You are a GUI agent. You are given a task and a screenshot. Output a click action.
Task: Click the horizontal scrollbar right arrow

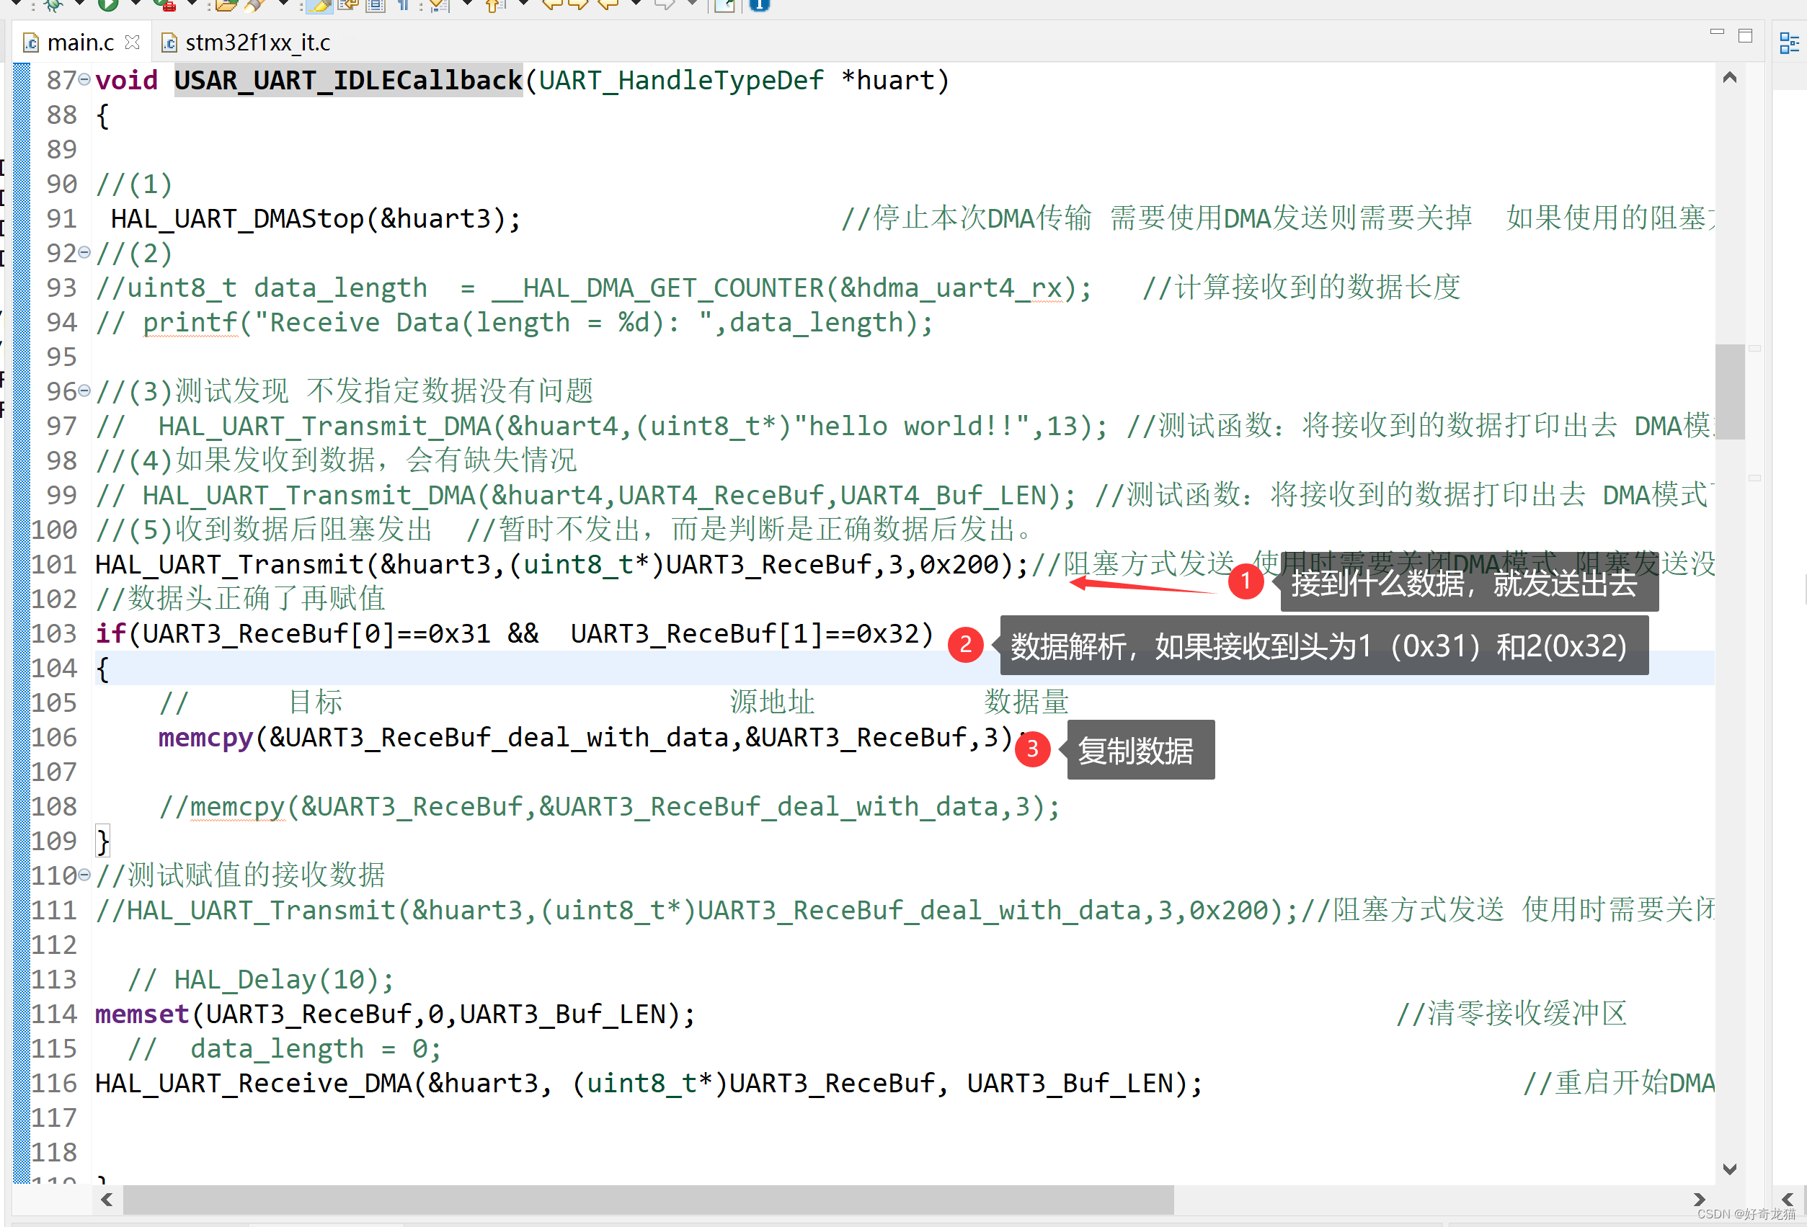pyautogui.click(x=1700, y=1199)
